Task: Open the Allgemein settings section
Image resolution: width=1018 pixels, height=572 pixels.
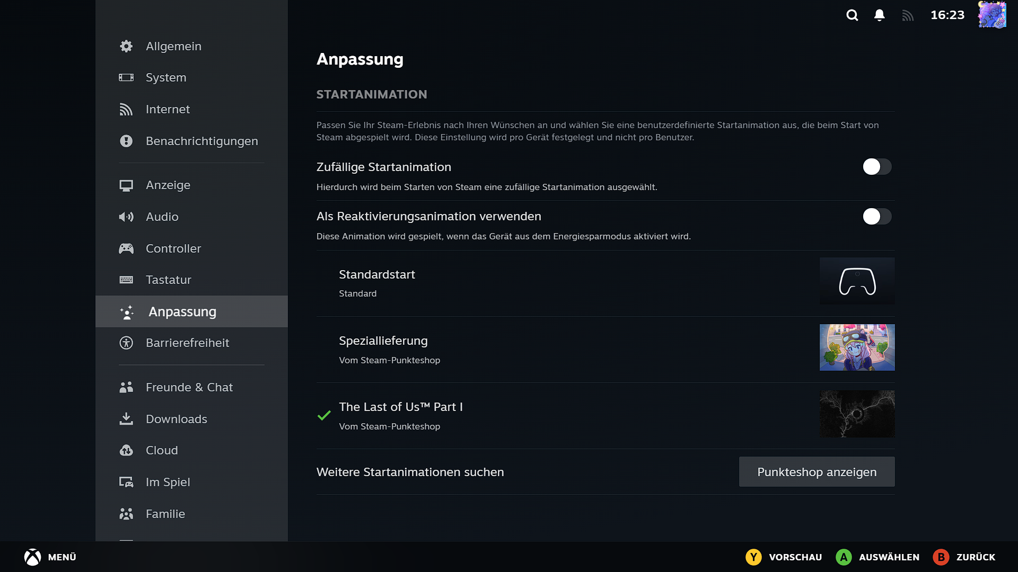Action: coord(173,46)
